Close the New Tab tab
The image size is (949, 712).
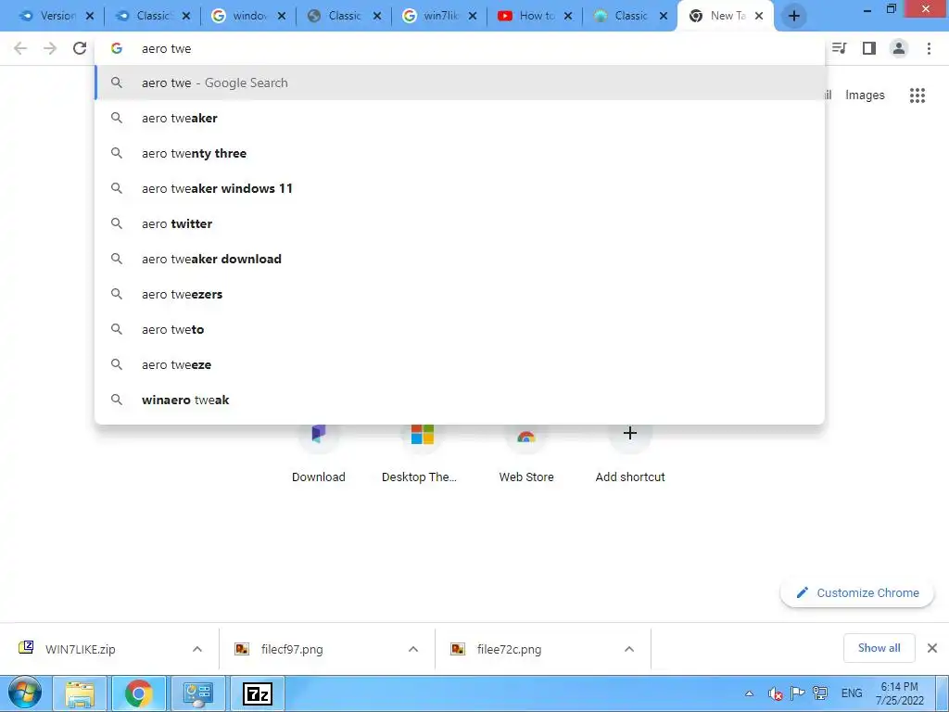(x=759, y=17)
